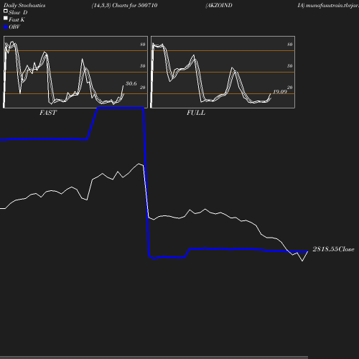Image resolution: width=359 pixels, height=359 pixels.
Task: Click the (14,3,3) Charts for 500710 text
Action: tap(124, 5)
